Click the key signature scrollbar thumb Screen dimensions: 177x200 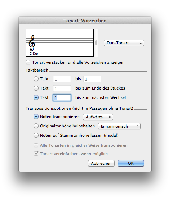click(x=96, y=43)
